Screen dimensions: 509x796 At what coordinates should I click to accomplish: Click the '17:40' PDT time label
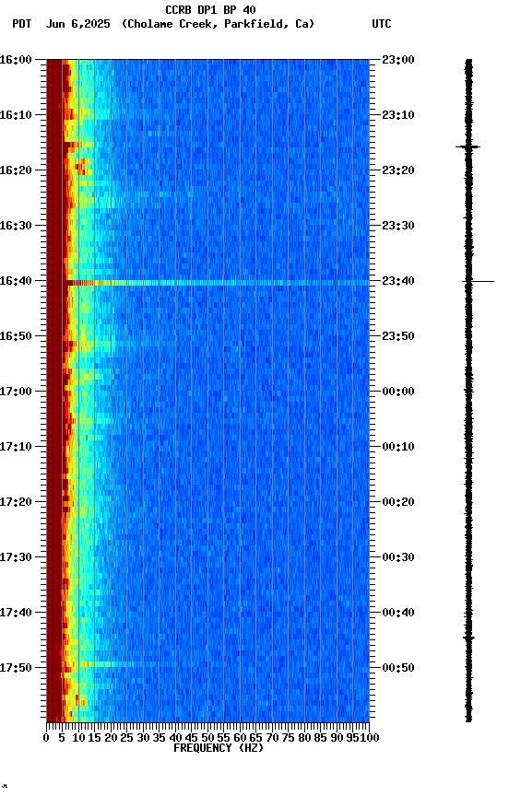[16, 614]
